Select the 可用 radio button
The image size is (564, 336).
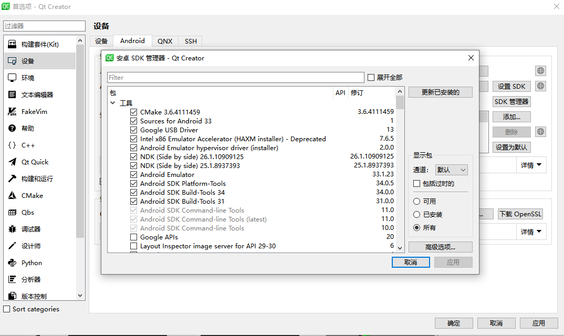[416, 202]
